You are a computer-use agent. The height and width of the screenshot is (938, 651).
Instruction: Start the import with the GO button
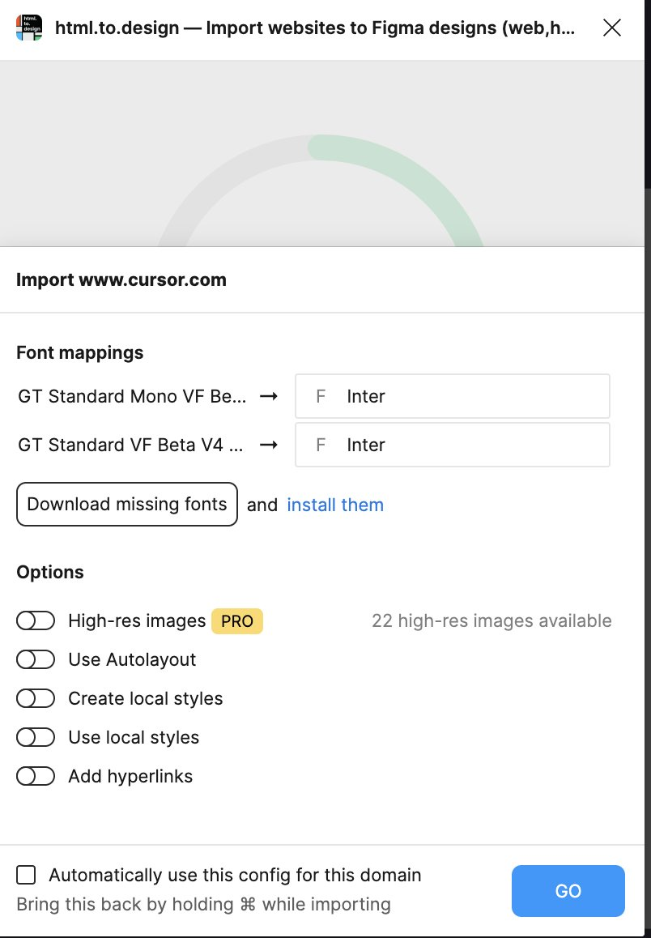[x=568, y=891]
